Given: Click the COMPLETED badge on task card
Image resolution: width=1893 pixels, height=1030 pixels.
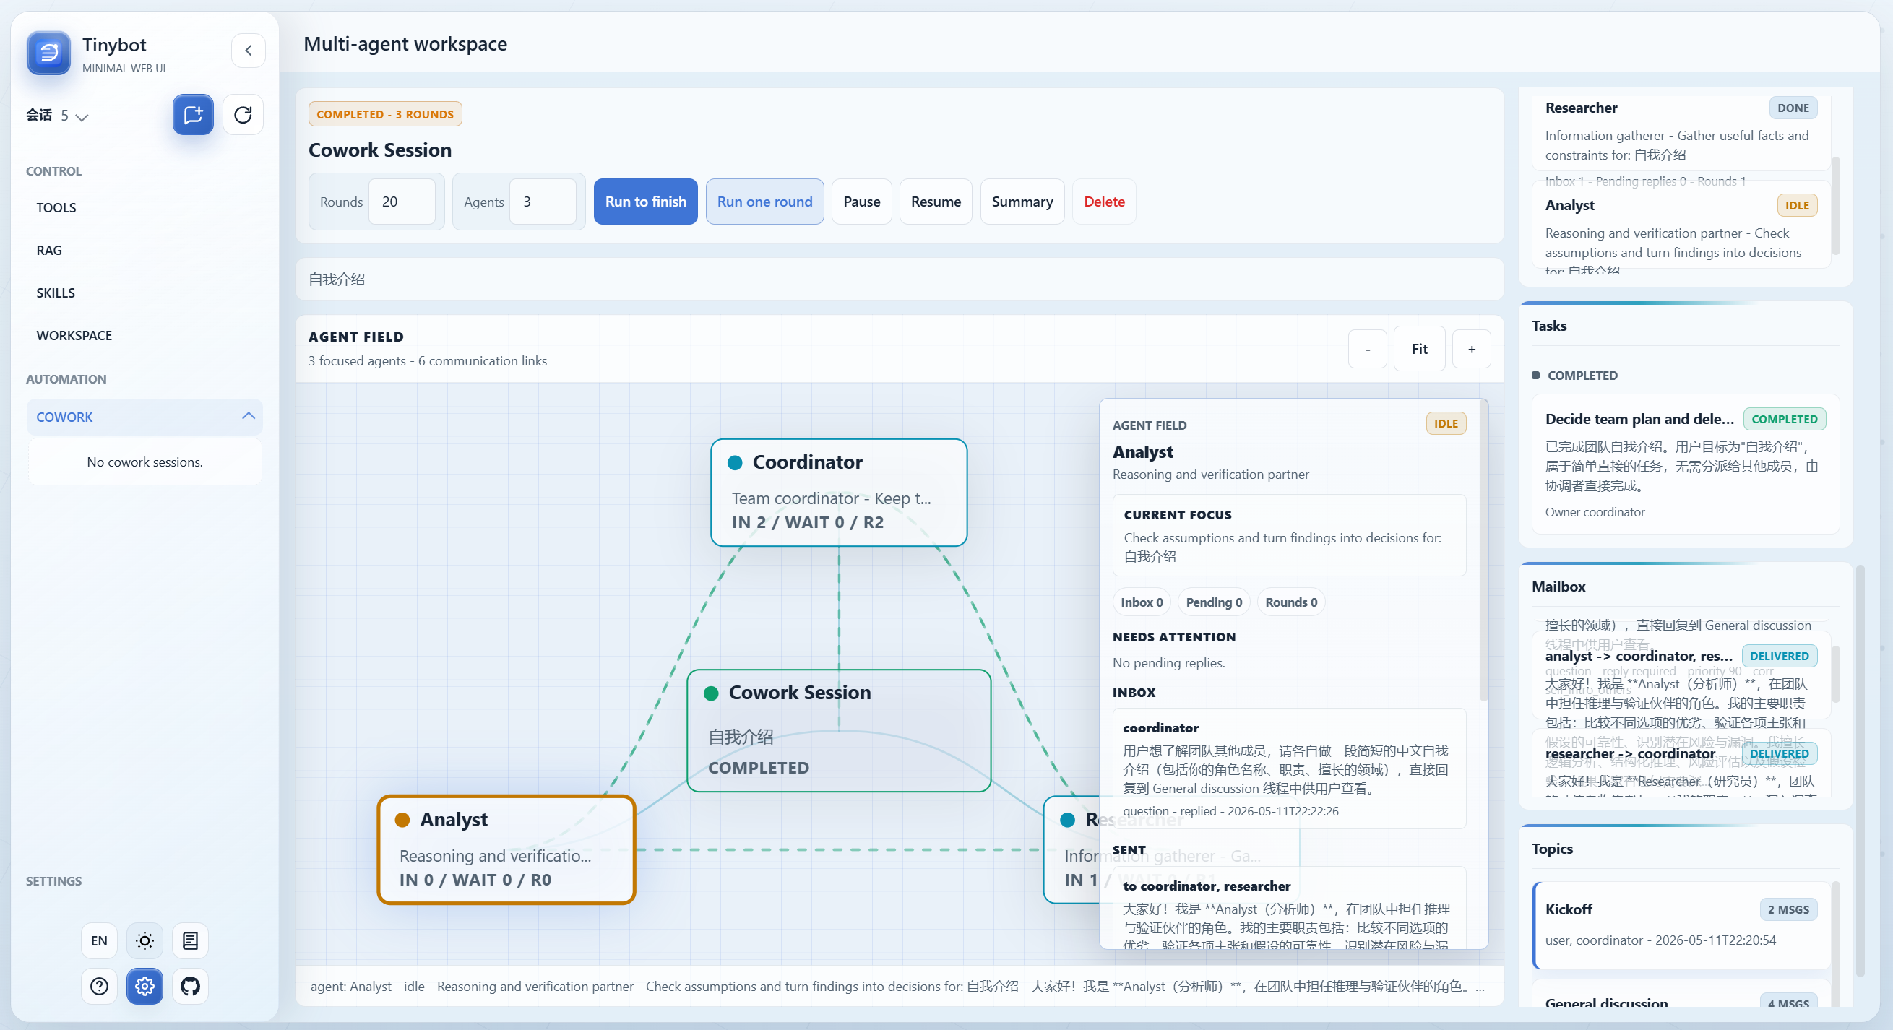Looking at the screenshot, I should (1784, 420).
